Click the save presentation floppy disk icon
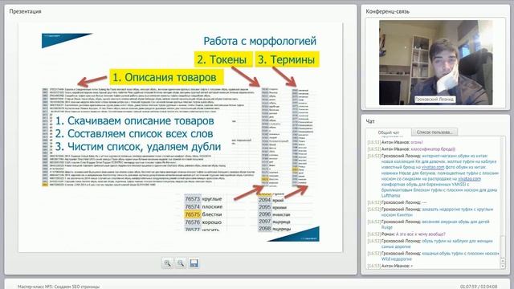The width and height of the screenshot is (514, 289). [x=194, y=263]
